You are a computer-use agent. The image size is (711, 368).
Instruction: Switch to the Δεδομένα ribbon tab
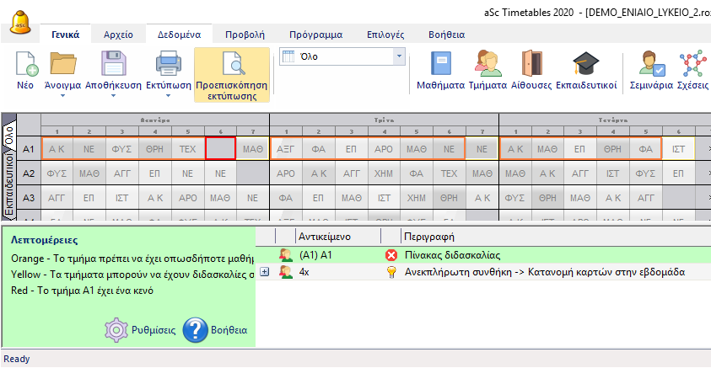178,35
